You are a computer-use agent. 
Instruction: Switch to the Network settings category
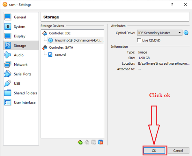[x=20, y=65]
